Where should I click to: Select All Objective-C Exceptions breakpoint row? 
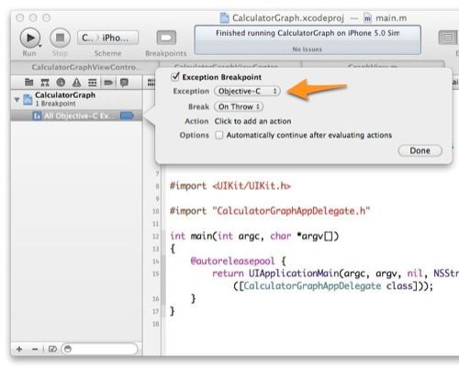pyautogui.click(x=76, y=116)
